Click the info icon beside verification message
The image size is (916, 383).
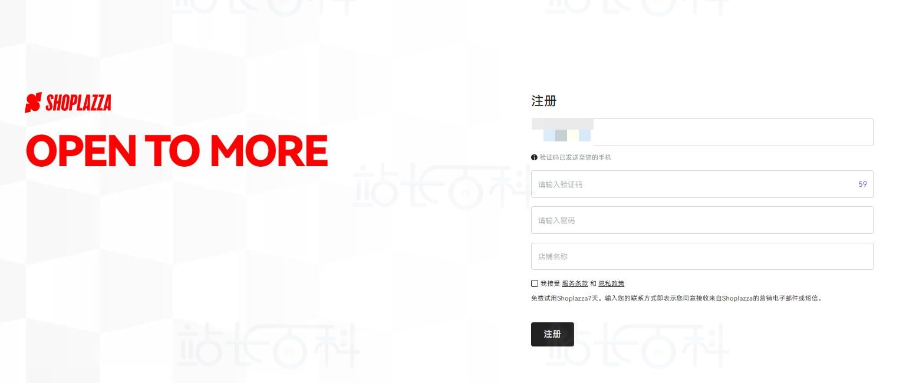(534, 157)
